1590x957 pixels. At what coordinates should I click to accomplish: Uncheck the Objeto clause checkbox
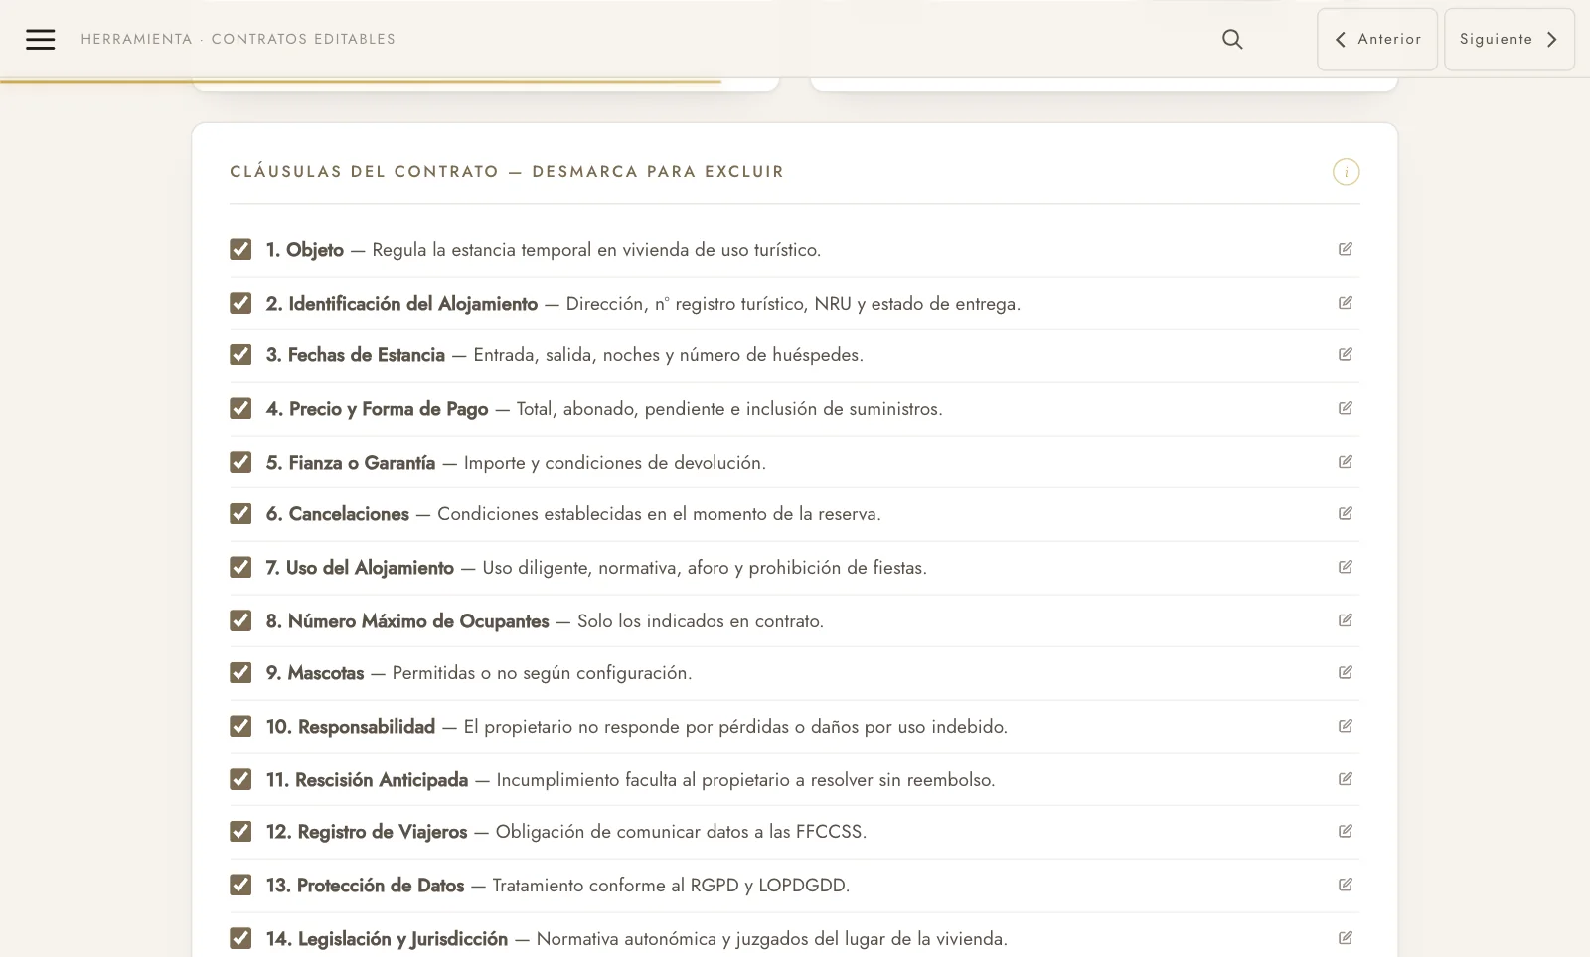click(240, 249)
